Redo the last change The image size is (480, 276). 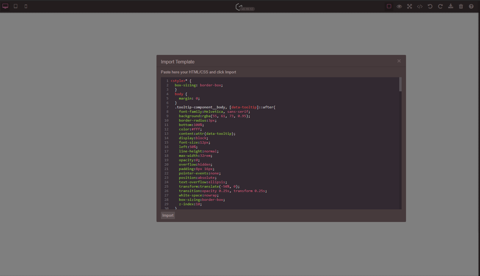click(x=440, y=6)
